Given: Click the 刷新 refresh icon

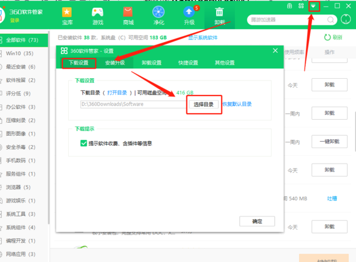Looking at the screenshot, I should click(x=327, y=37).
